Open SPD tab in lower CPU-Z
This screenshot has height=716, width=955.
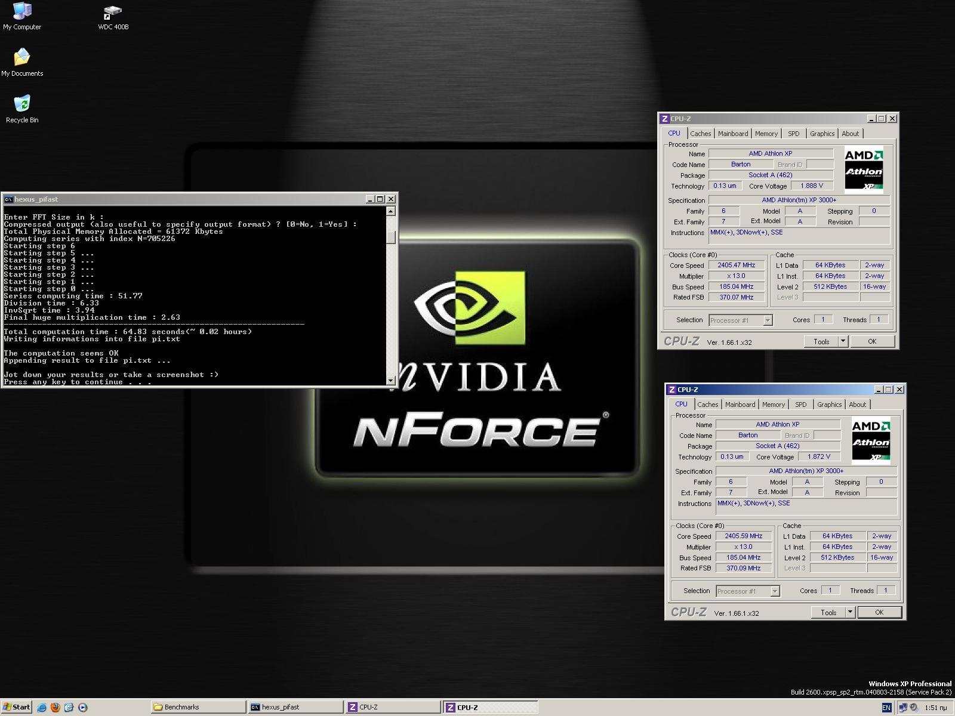[x=801, y=405]
